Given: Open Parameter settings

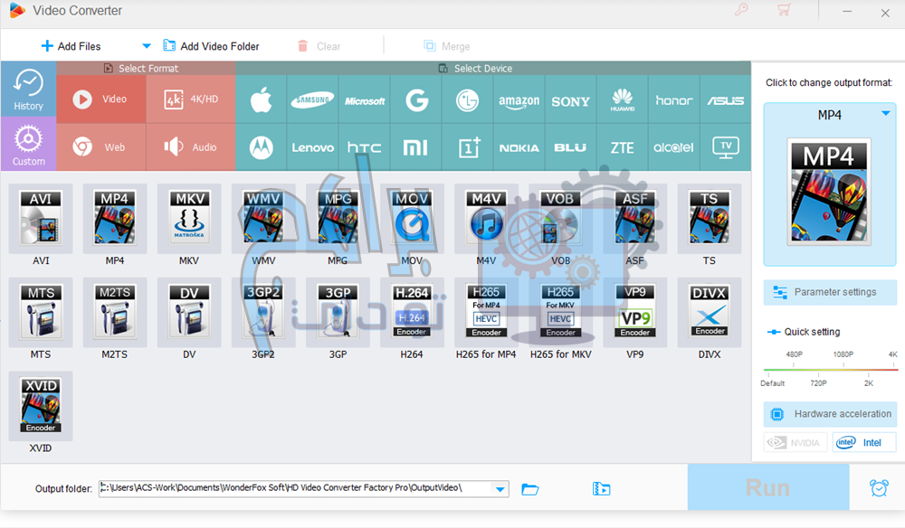Looking at the screenshot, I should (x=830, y=292).
